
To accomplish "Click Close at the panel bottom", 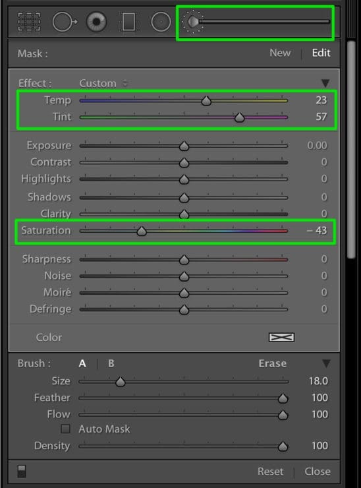I will tap(318, 472).
